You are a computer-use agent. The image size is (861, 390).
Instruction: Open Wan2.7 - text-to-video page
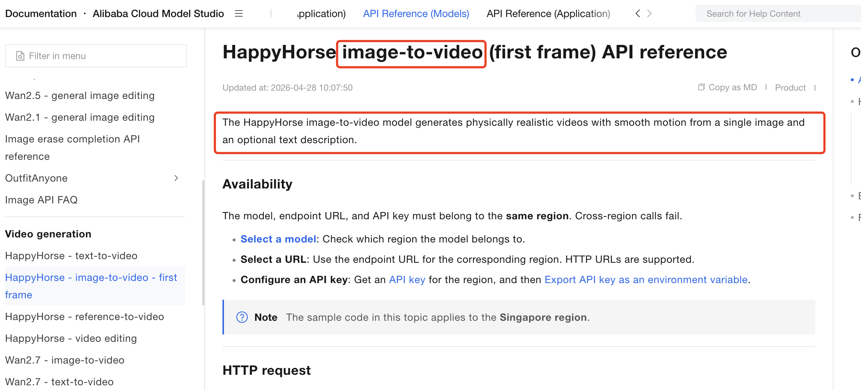coord(59,382)
